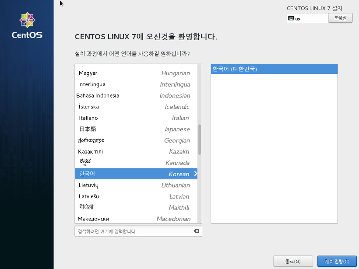The image size is (359, 269).
Task: Select Italiano Italian language row
Action: [x=136, y=118]
